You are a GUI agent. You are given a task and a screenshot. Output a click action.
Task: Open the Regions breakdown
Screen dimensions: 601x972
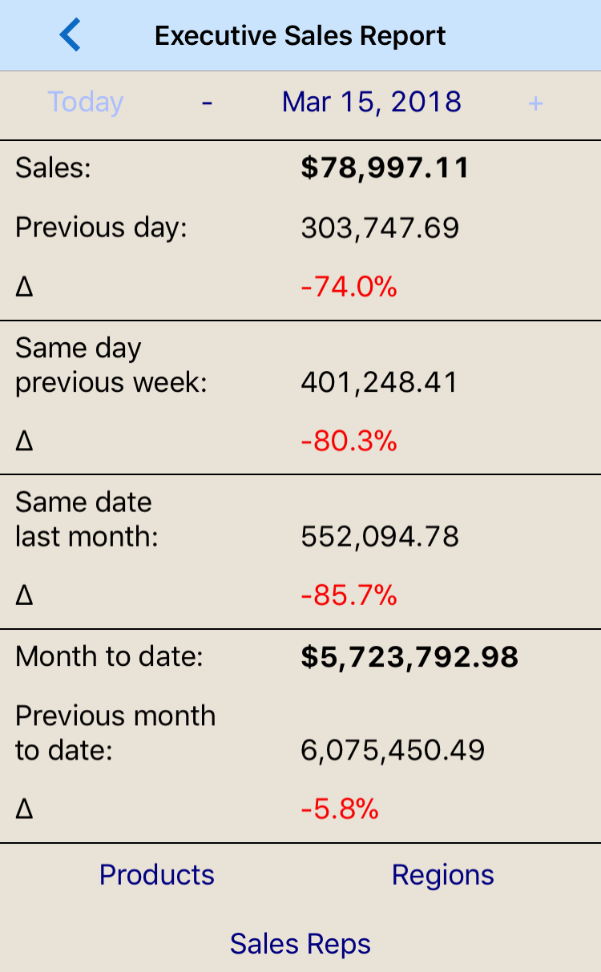(x=442, y=874)
